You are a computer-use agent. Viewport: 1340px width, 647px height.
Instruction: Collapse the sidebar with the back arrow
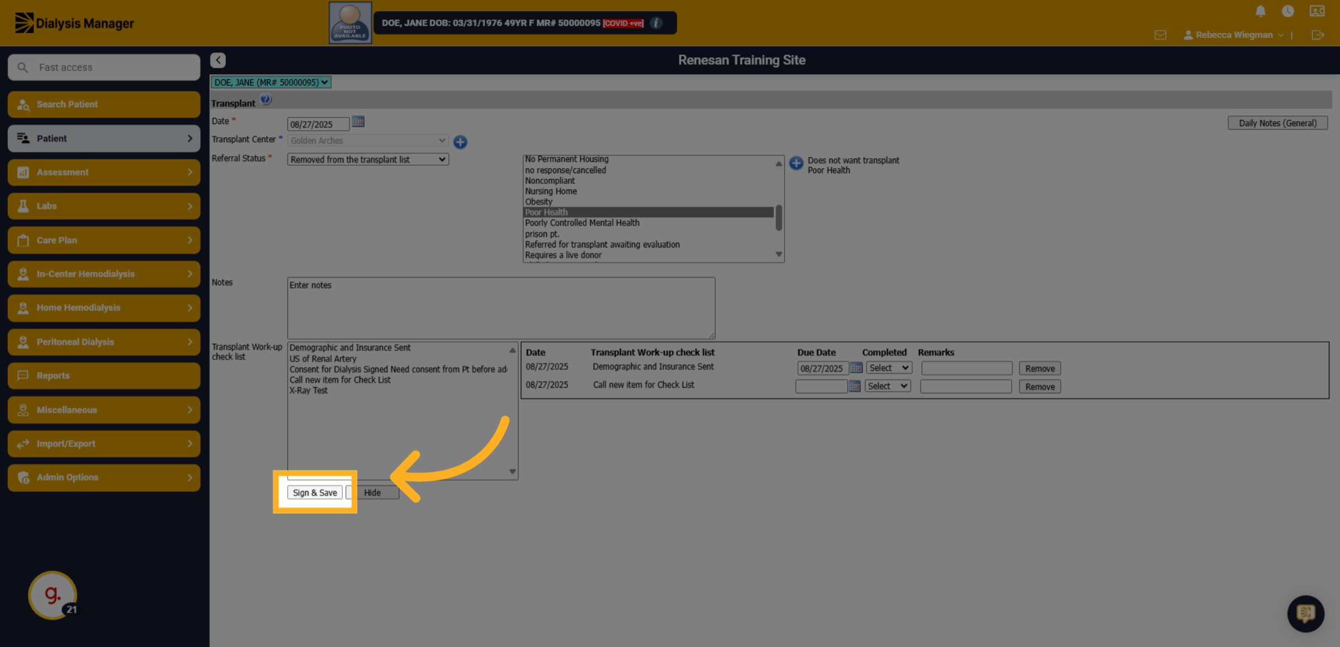[x=218, y=60]
